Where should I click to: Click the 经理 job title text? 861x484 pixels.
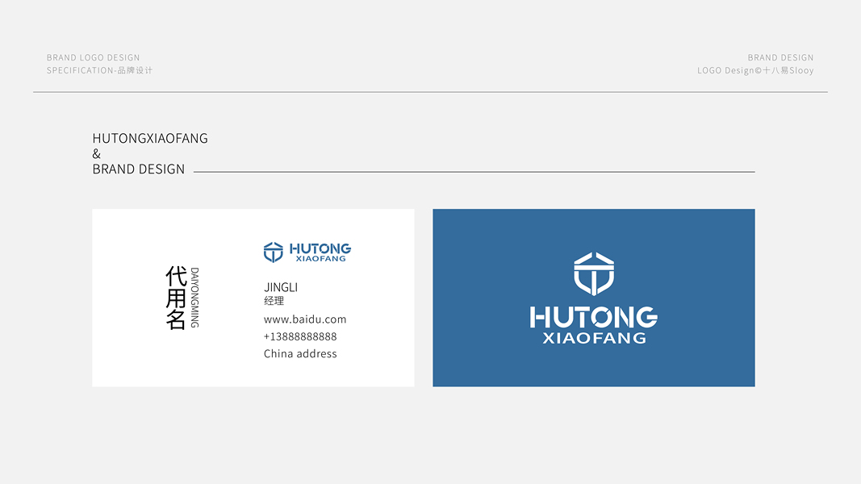274,301
